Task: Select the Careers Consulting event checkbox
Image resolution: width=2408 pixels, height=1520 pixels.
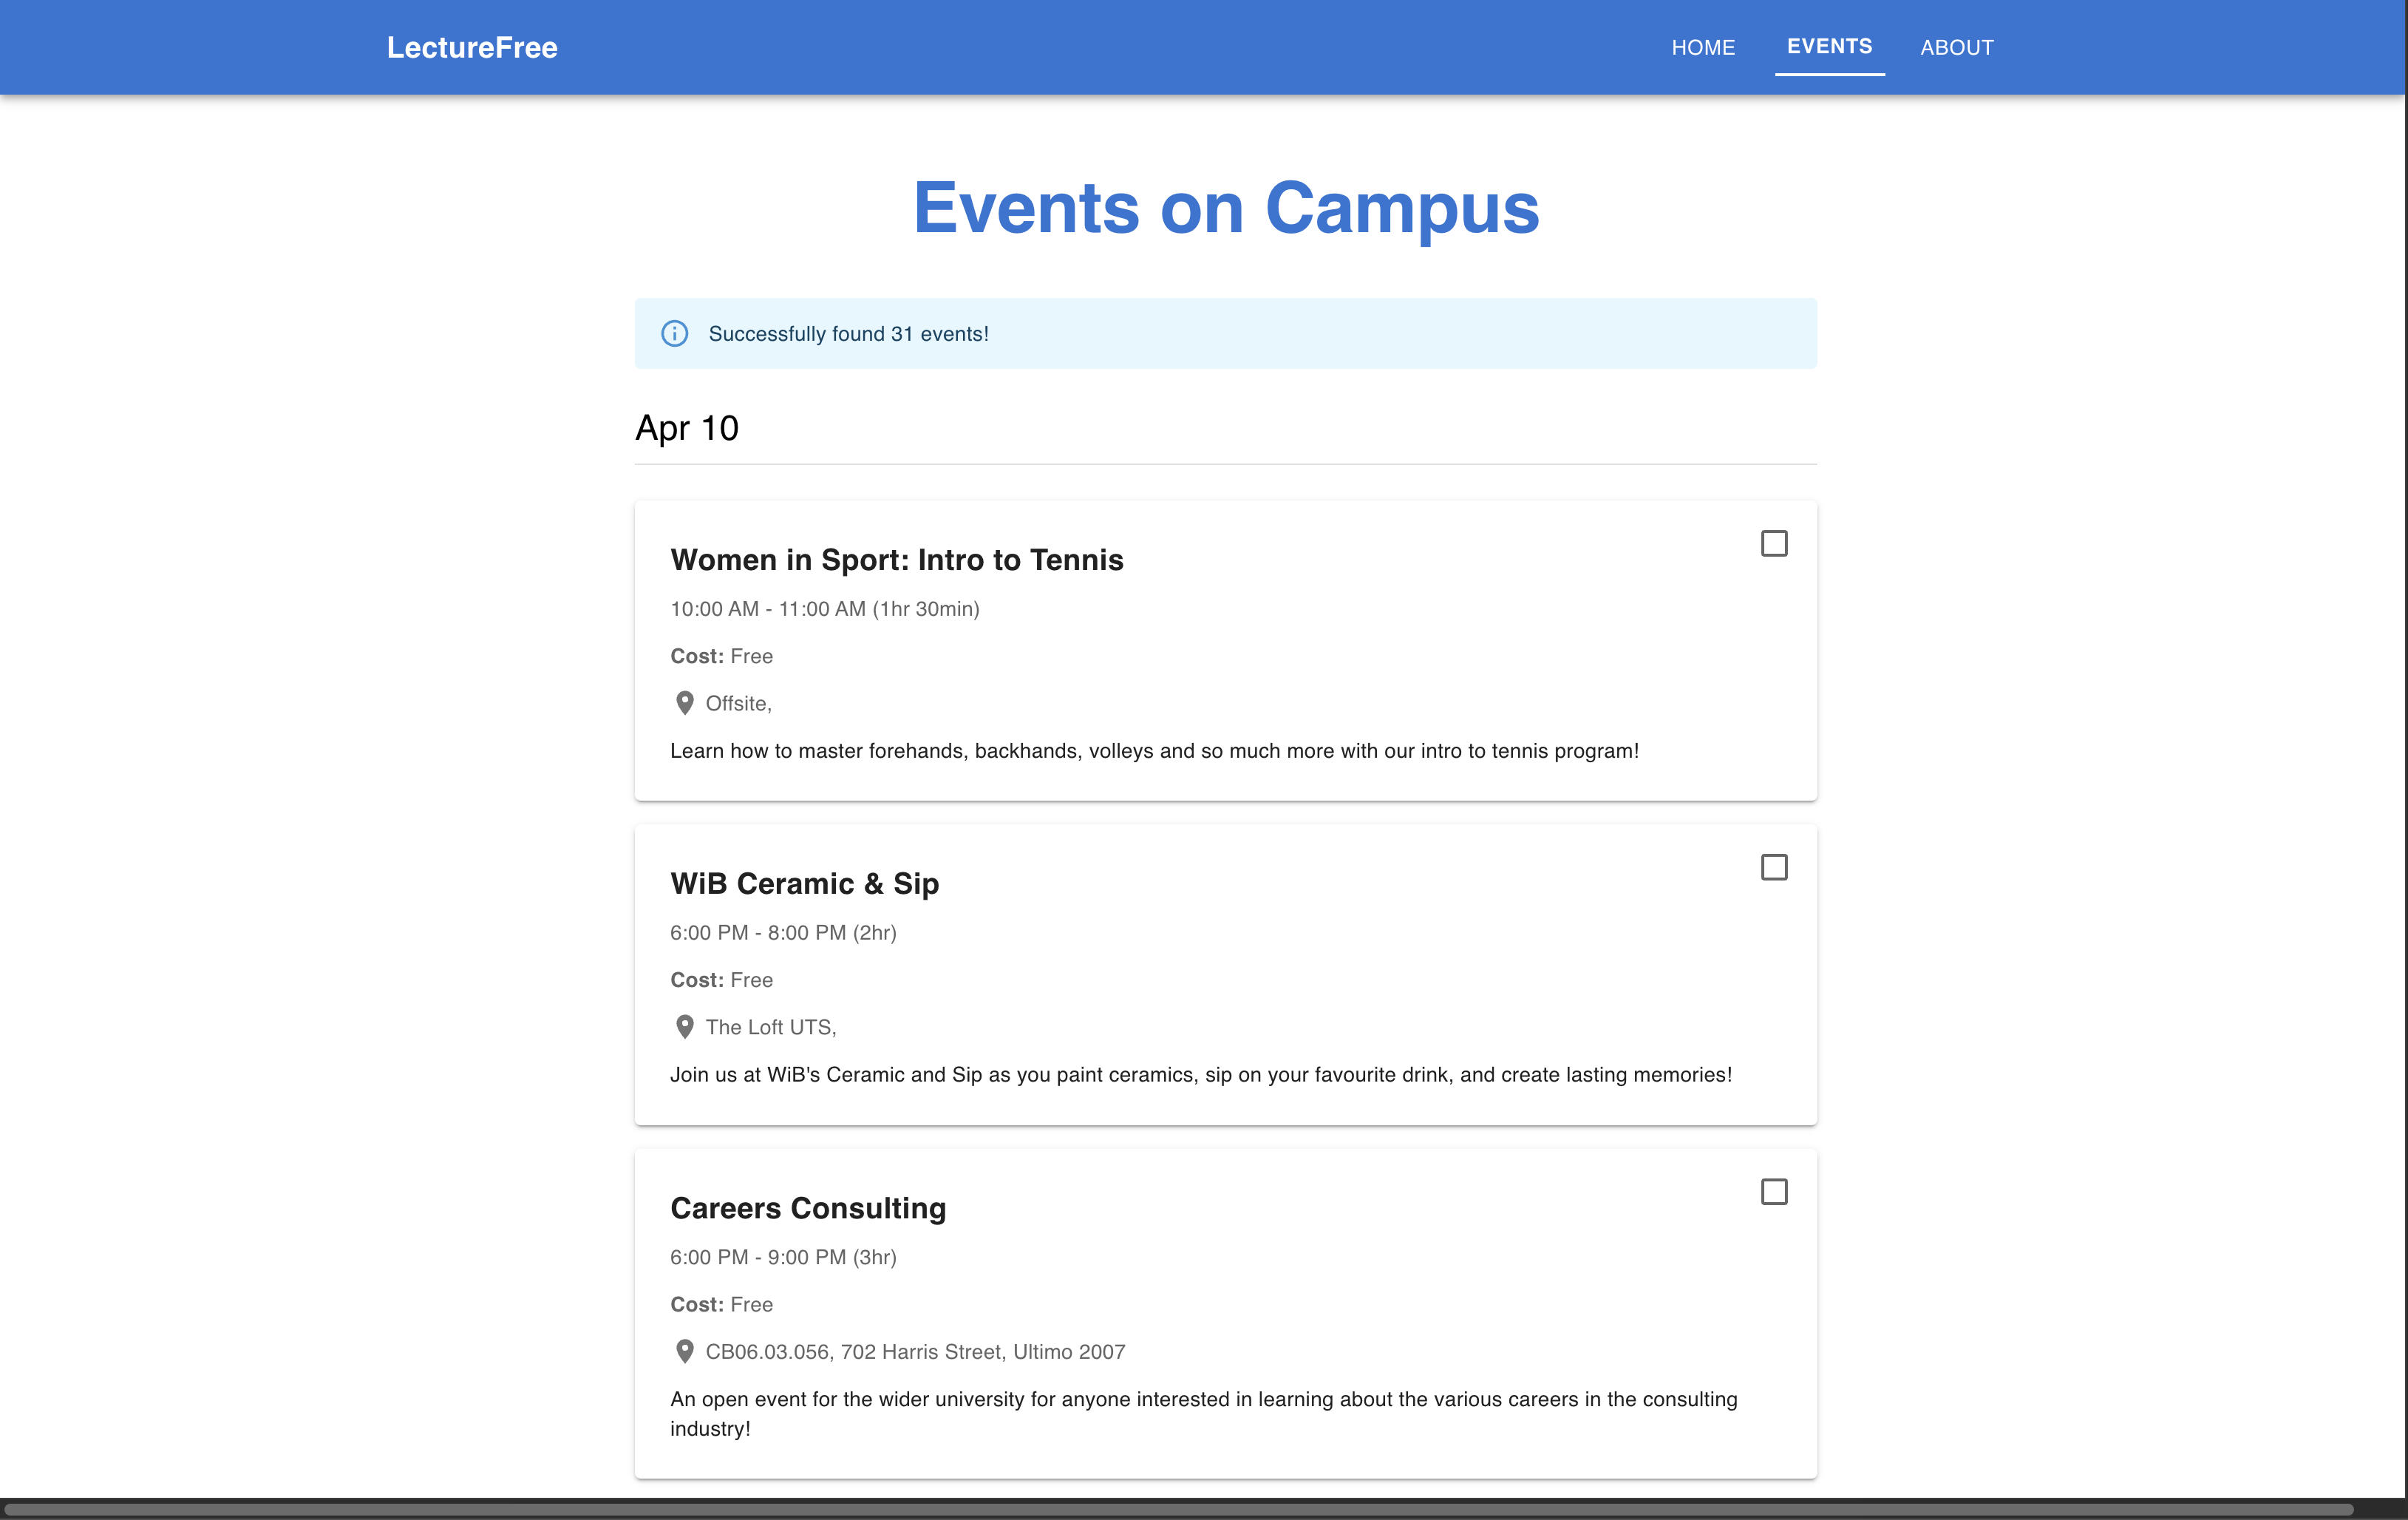Action: (x=1774, y=1192)
